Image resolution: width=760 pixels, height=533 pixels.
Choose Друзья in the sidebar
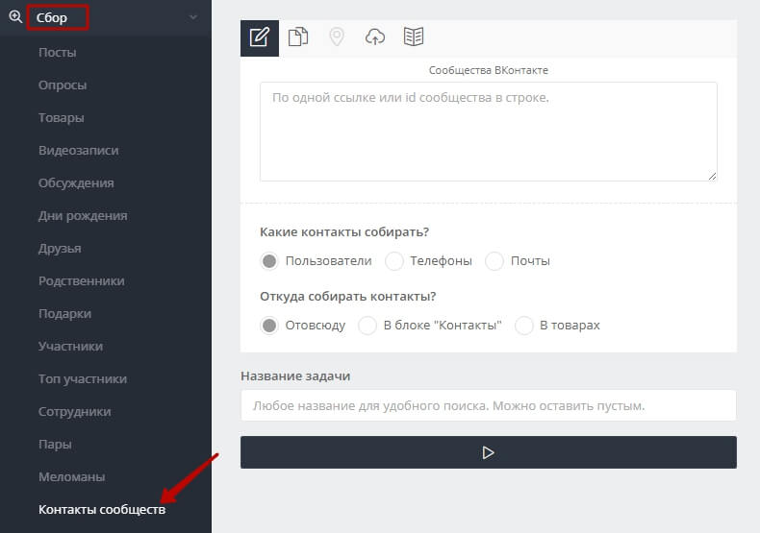click(x=60, y=248)
